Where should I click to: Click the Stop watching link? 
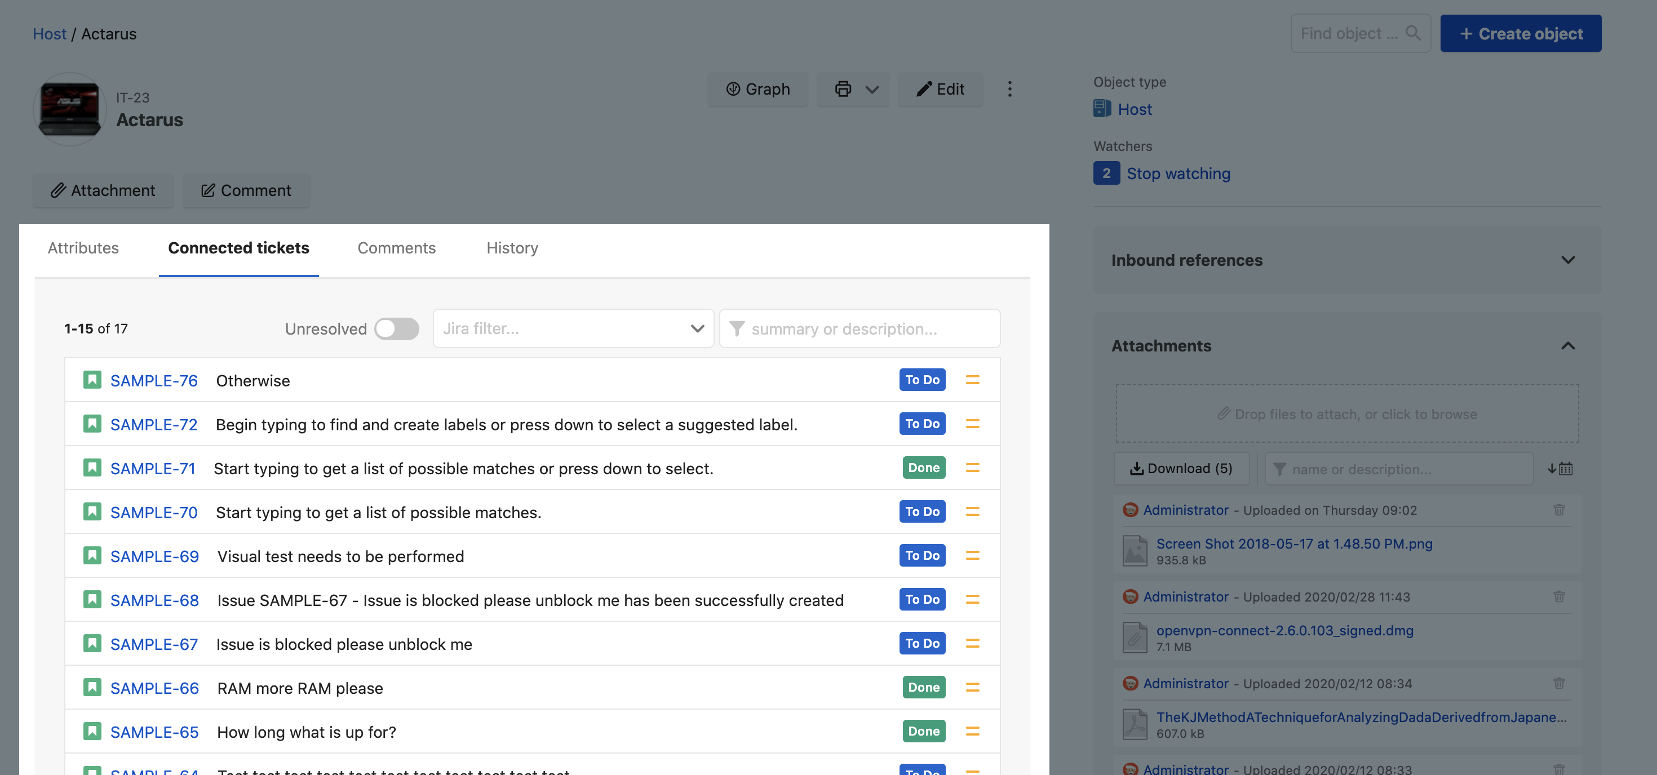point(1178,173)
